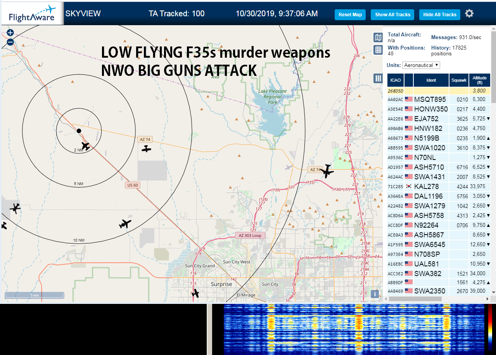Select the ASH5867 flight row

click(439, 235)
